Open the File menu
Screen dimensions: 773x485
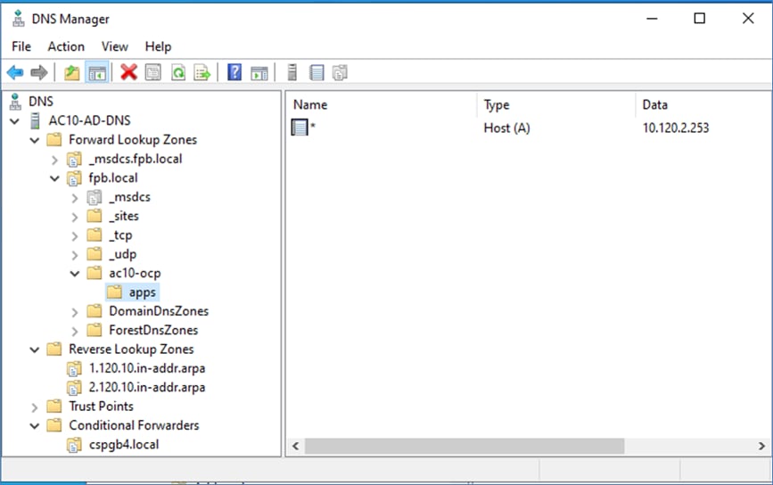21,46
